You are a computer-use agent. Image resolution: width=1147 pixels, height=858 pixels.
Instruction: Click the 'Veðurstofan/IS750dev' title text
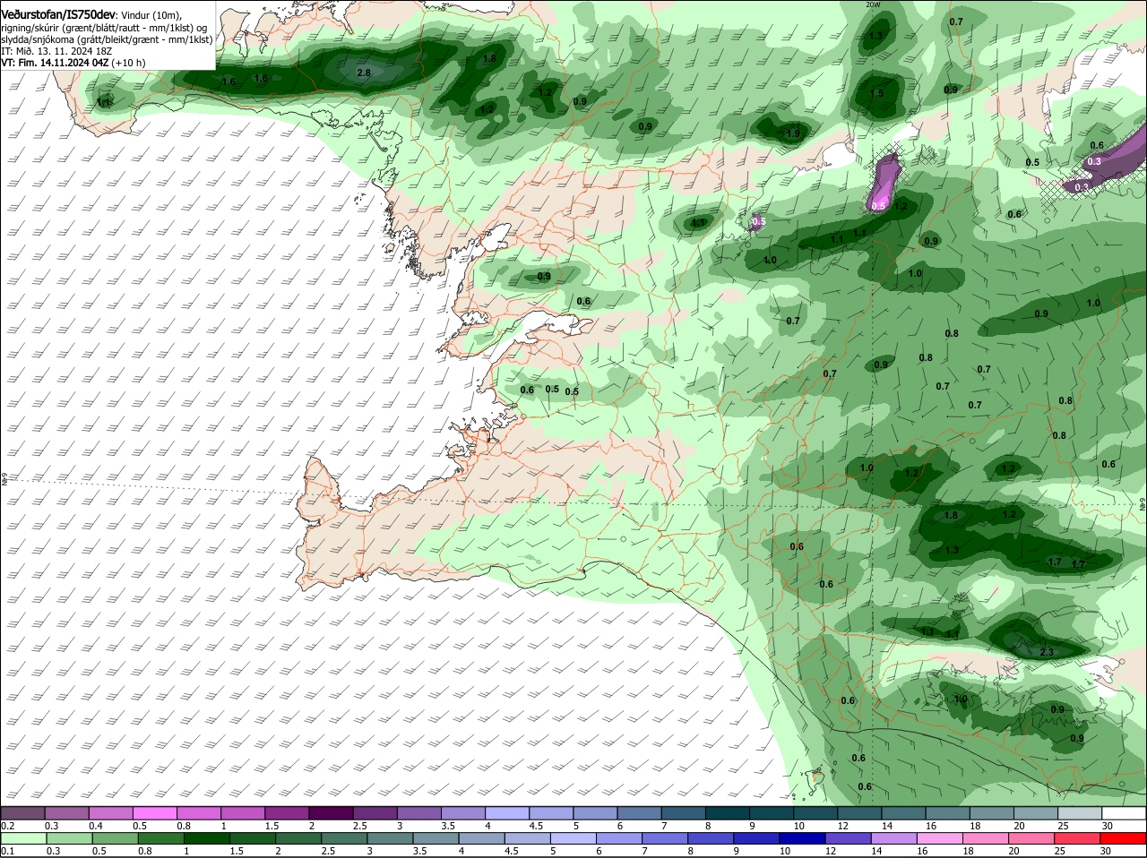pos(58,15)
